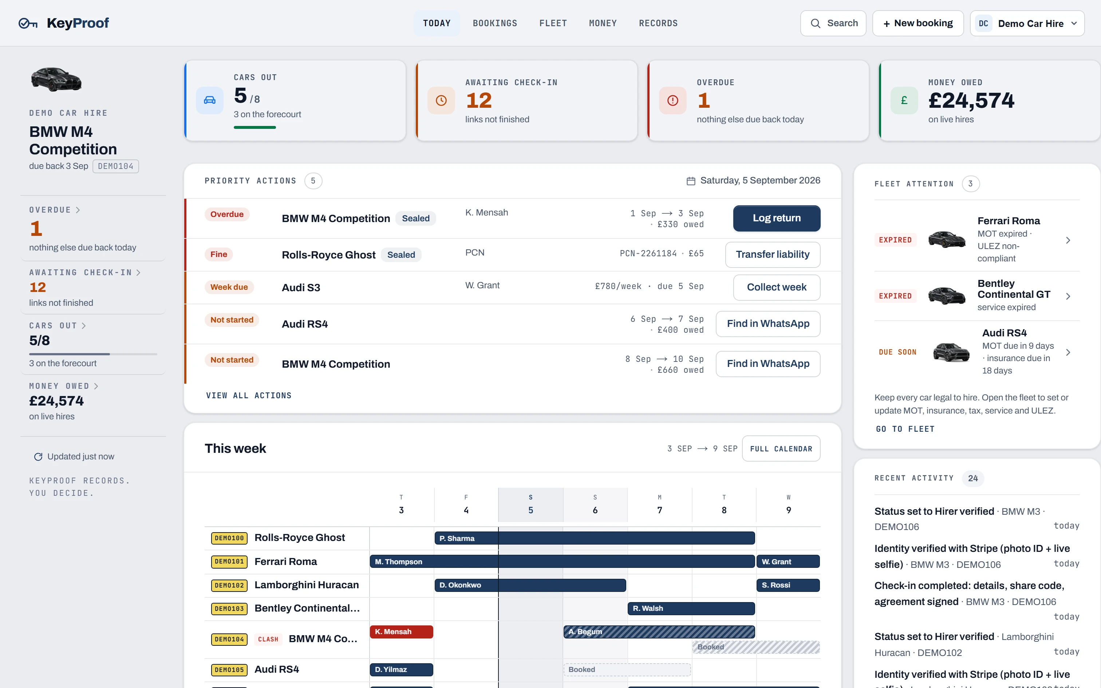
Task: Click the clock icon in Awaiting Check-in card
Action: pos(441,100)
